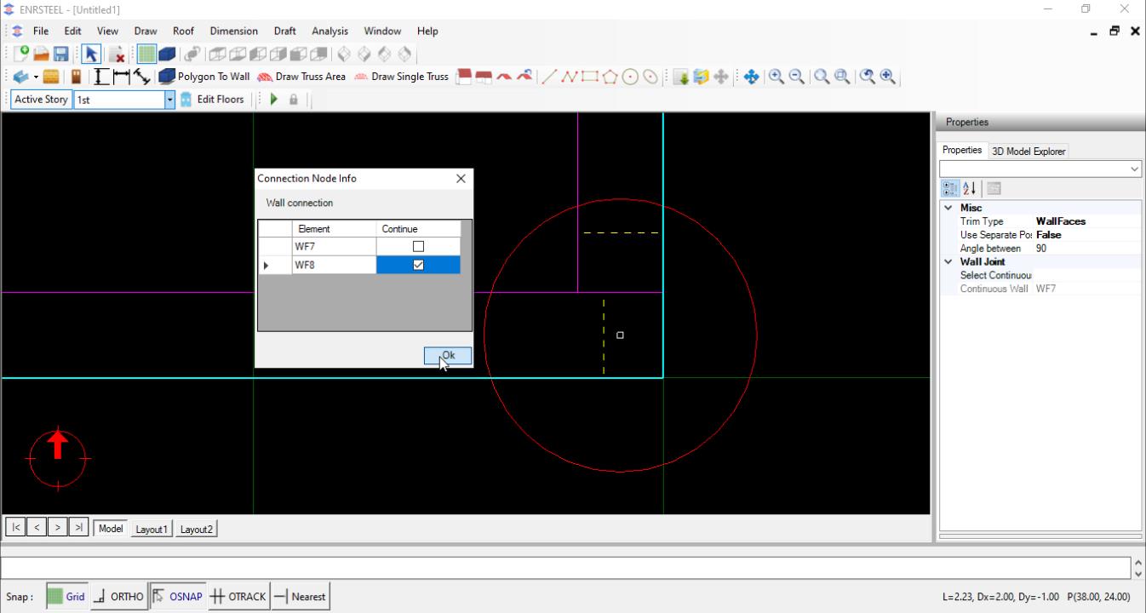Toggle OSNAP snapping mode
This screenshot has height=613, width=1146.
click(x=178, y=597)
